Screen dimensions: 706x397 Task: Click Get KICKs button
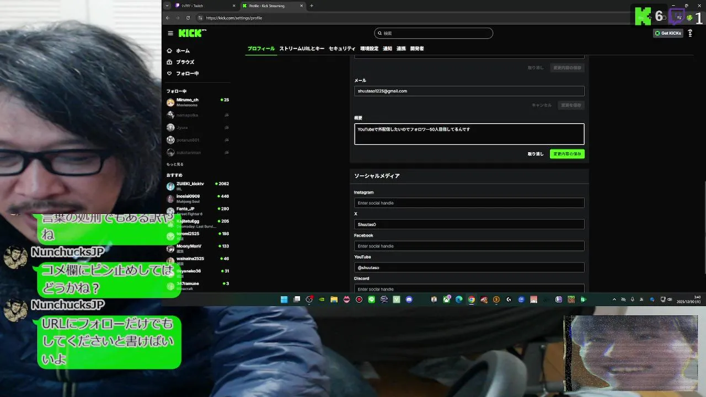point(668,33)
